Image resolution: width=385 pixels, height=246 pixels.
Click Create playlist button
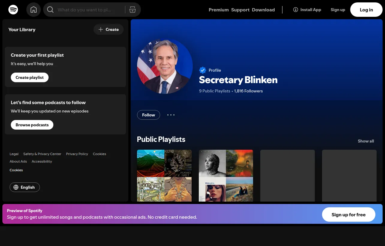click(30, 77)
